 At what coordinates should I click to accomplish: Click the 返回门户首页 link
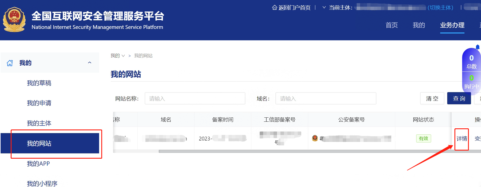coord(294,8)
